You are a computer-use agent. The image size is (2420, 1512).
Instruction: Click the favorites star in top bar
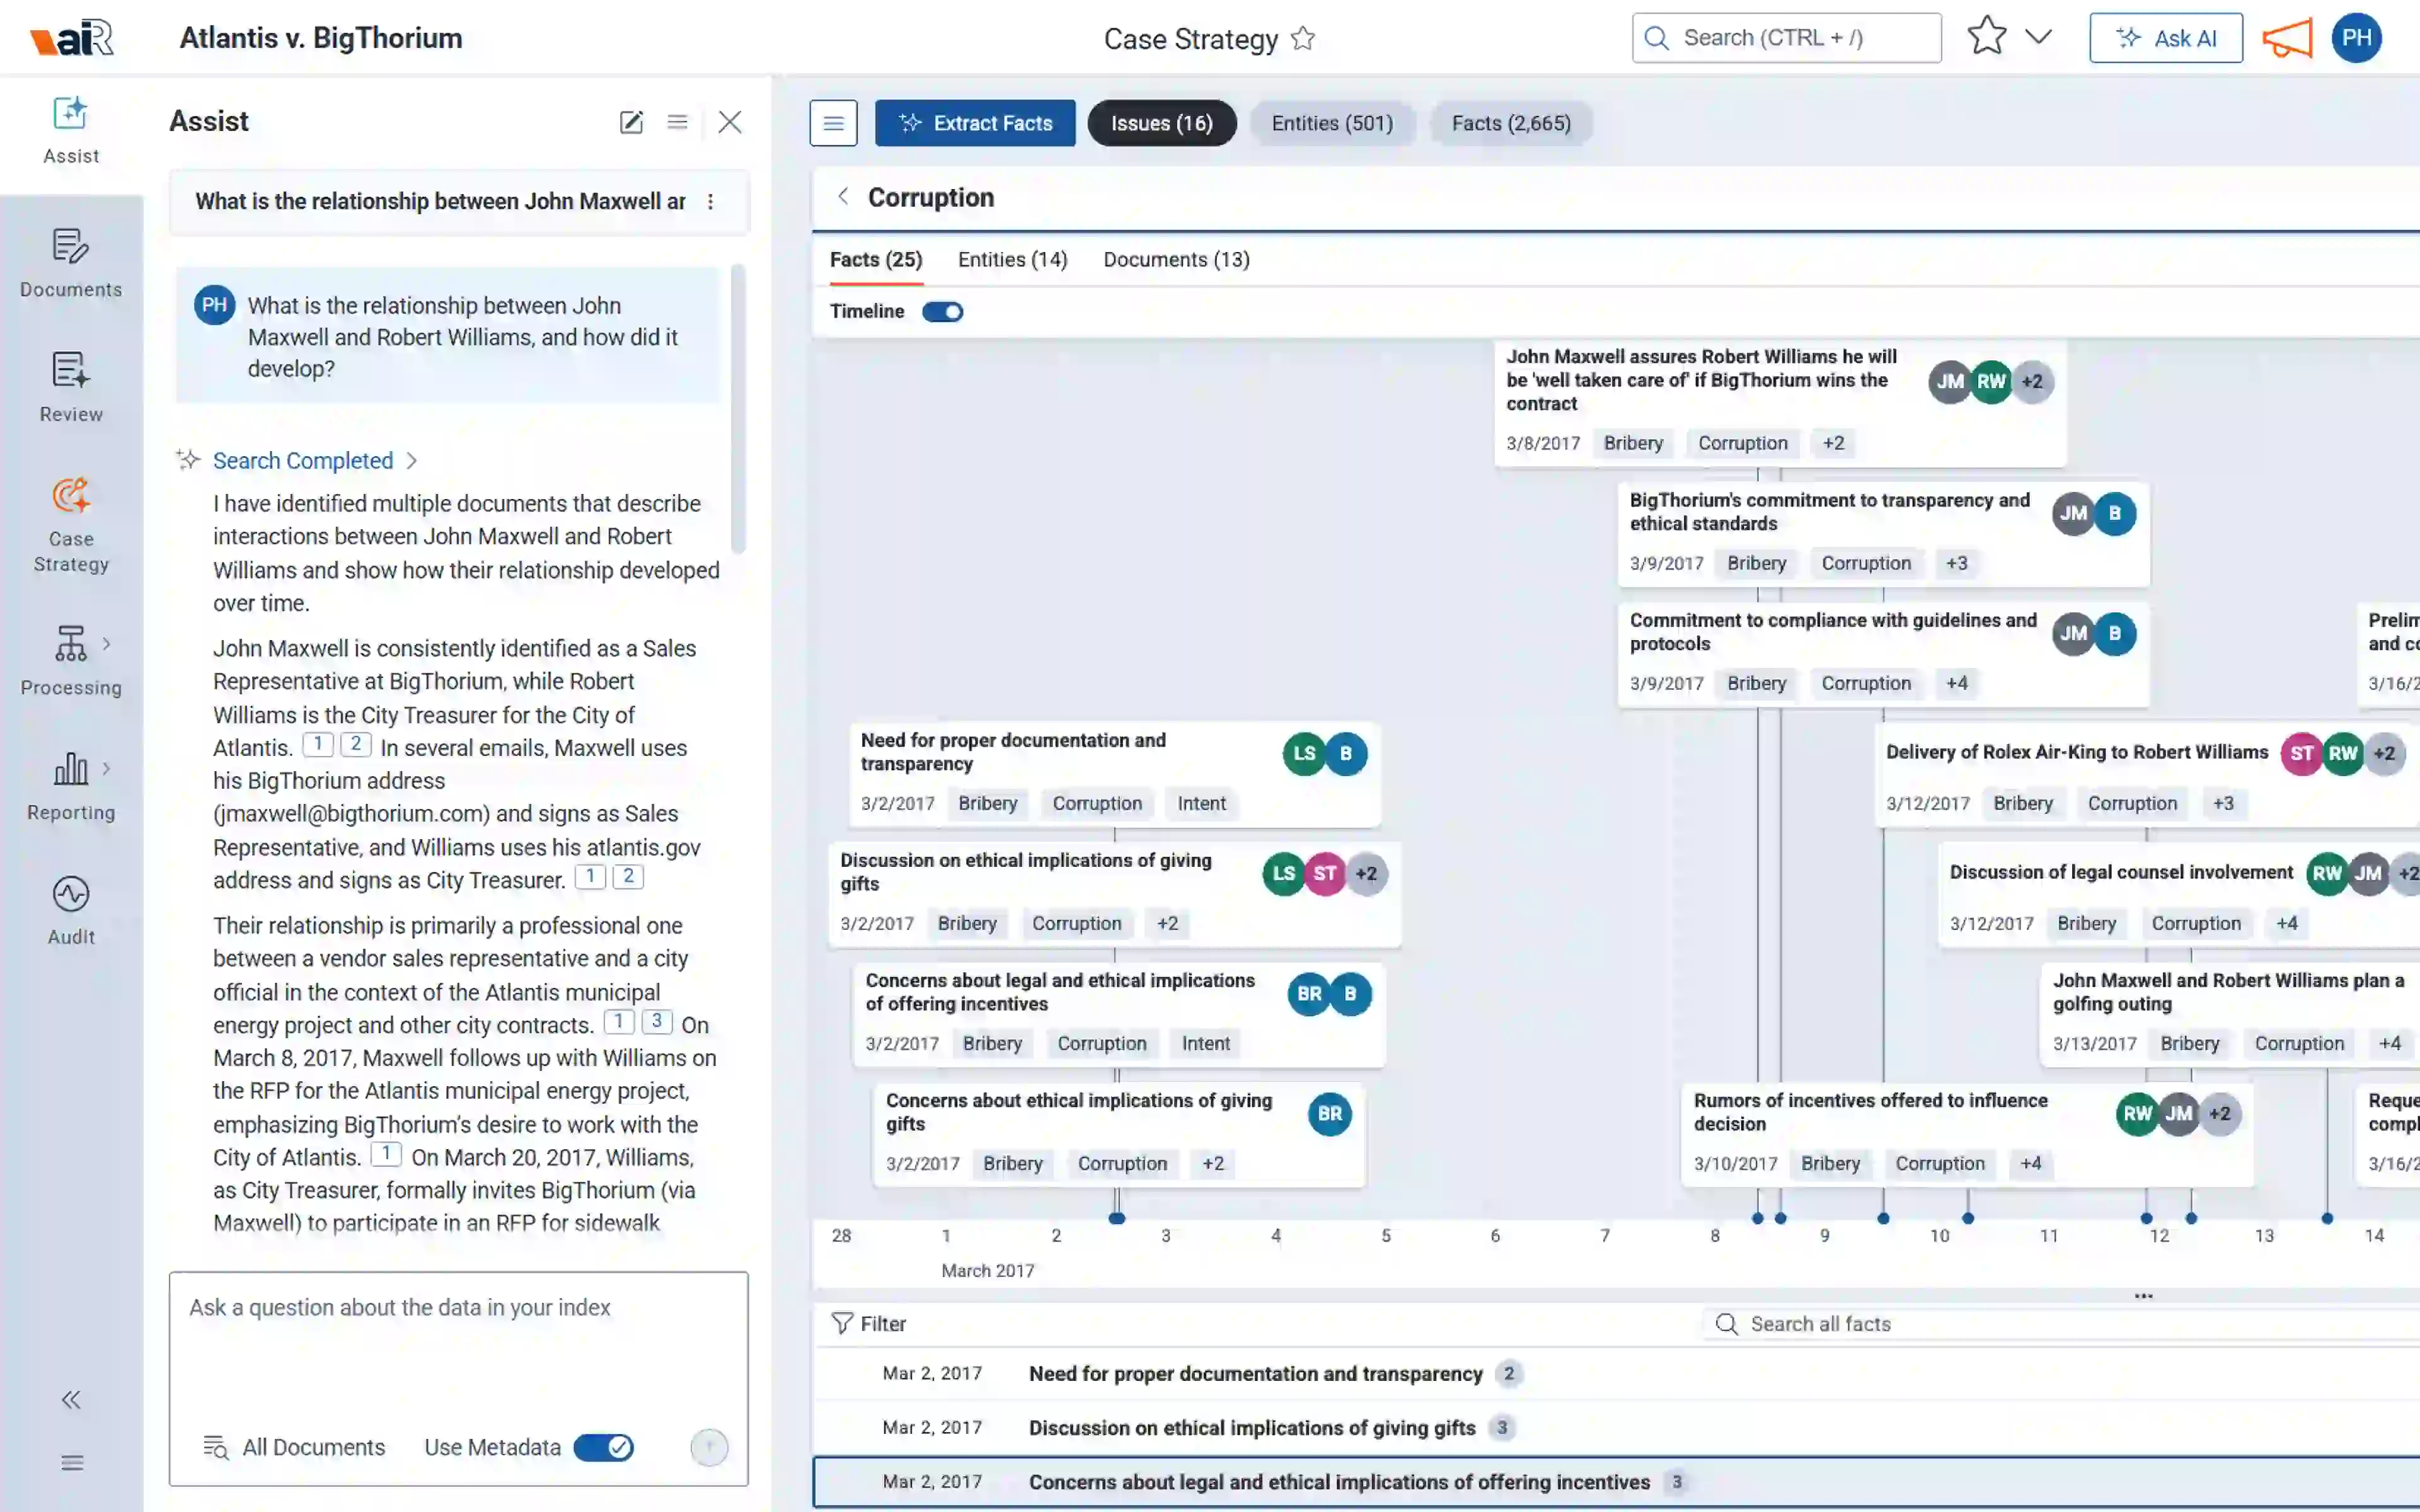1987,37
